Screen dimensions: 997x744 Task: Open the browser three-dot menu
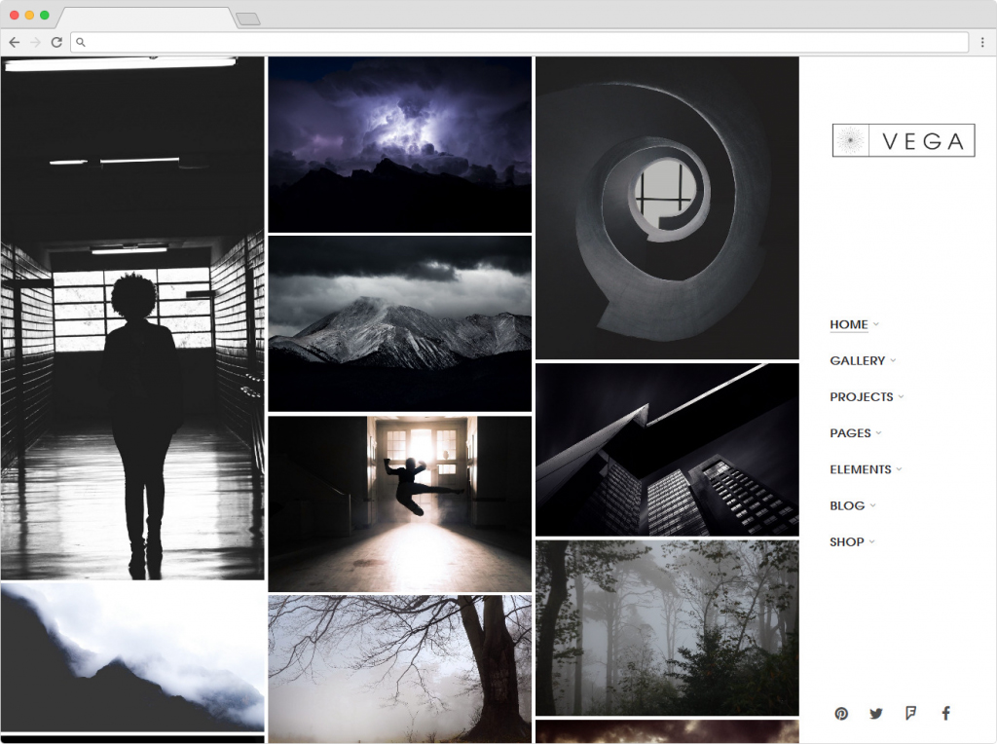click(982, 42)
